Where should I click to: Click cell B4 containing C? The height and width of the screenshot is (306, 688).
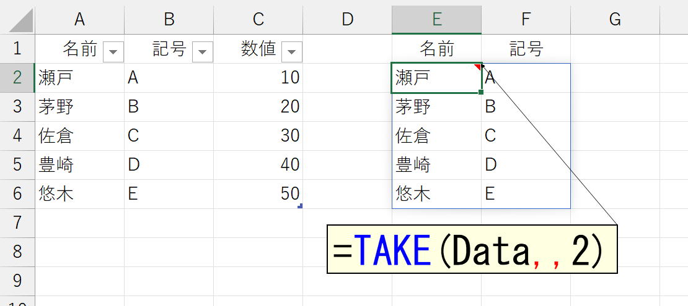tap(169, 136)
